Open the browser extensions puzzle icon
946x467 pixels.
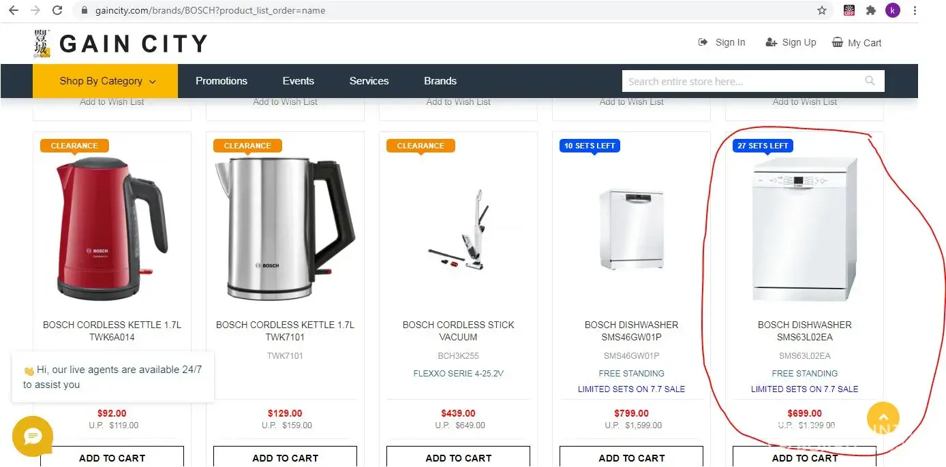[x=870, y=10]
